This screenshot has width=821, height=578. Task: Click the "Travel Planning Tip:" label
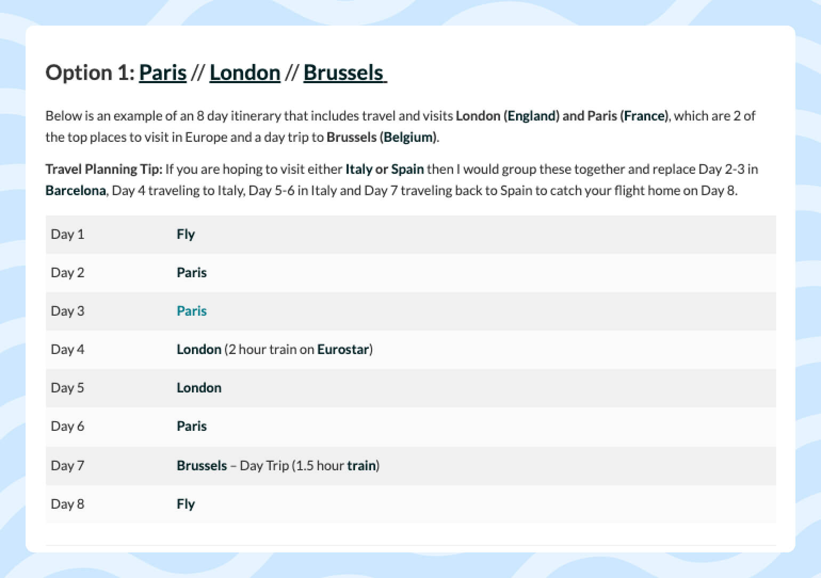click(x=103, y=169)
